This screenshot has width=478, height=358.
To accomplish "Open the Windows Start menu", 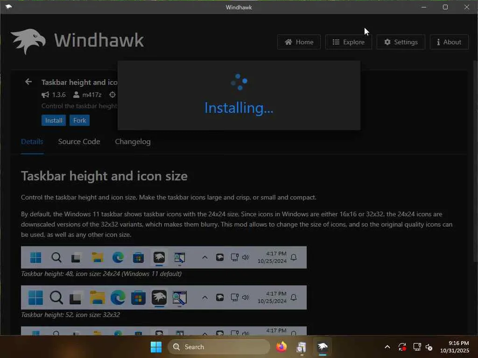I will click(156, 347).
